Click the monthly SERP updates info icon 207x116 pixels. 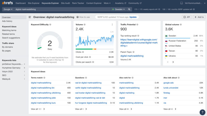point(194,9)
